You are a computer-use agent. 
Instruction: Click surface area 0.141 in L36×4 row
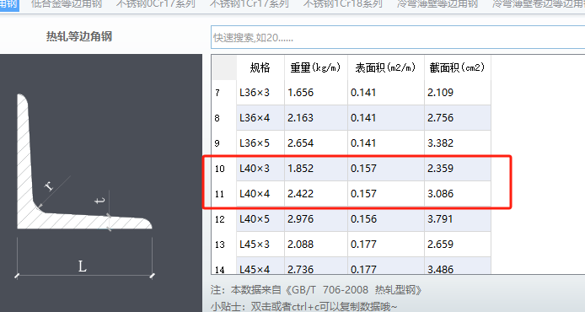tap(386, 118)
